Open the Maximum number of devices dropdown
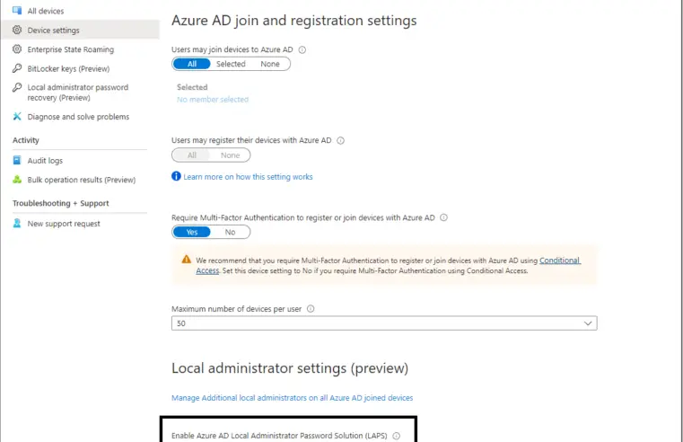 click(x=383, y=323)
